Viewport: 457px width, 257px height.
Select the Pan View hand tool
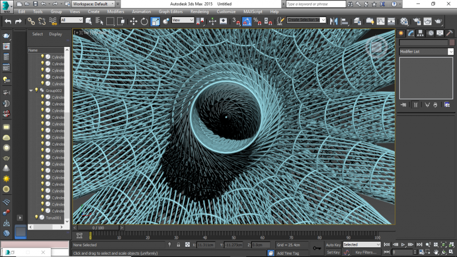[436, 252]
